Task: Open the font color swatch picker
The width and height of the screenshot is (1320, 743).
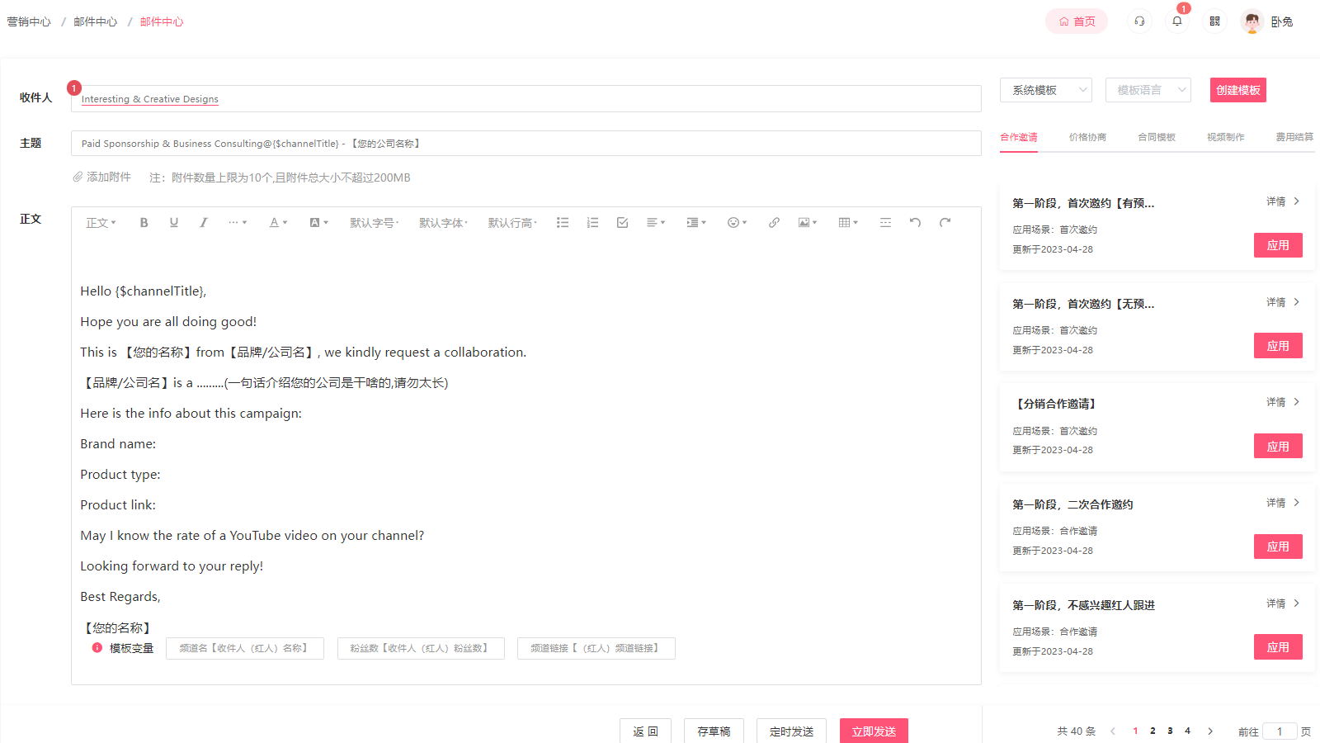Action: [x=277, y=222]
